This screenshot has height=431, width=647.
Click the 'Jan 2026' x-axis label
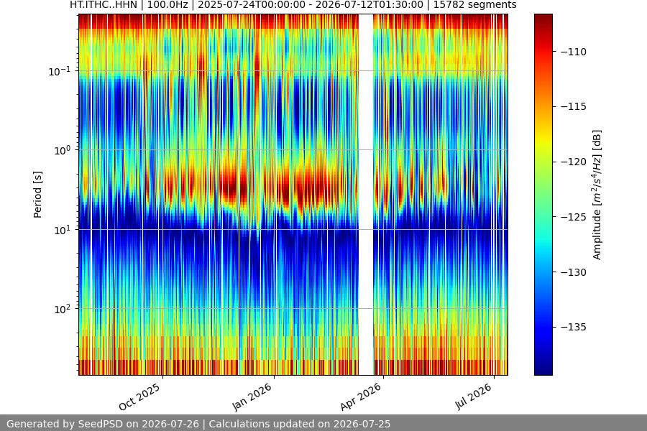pos(252,397)
